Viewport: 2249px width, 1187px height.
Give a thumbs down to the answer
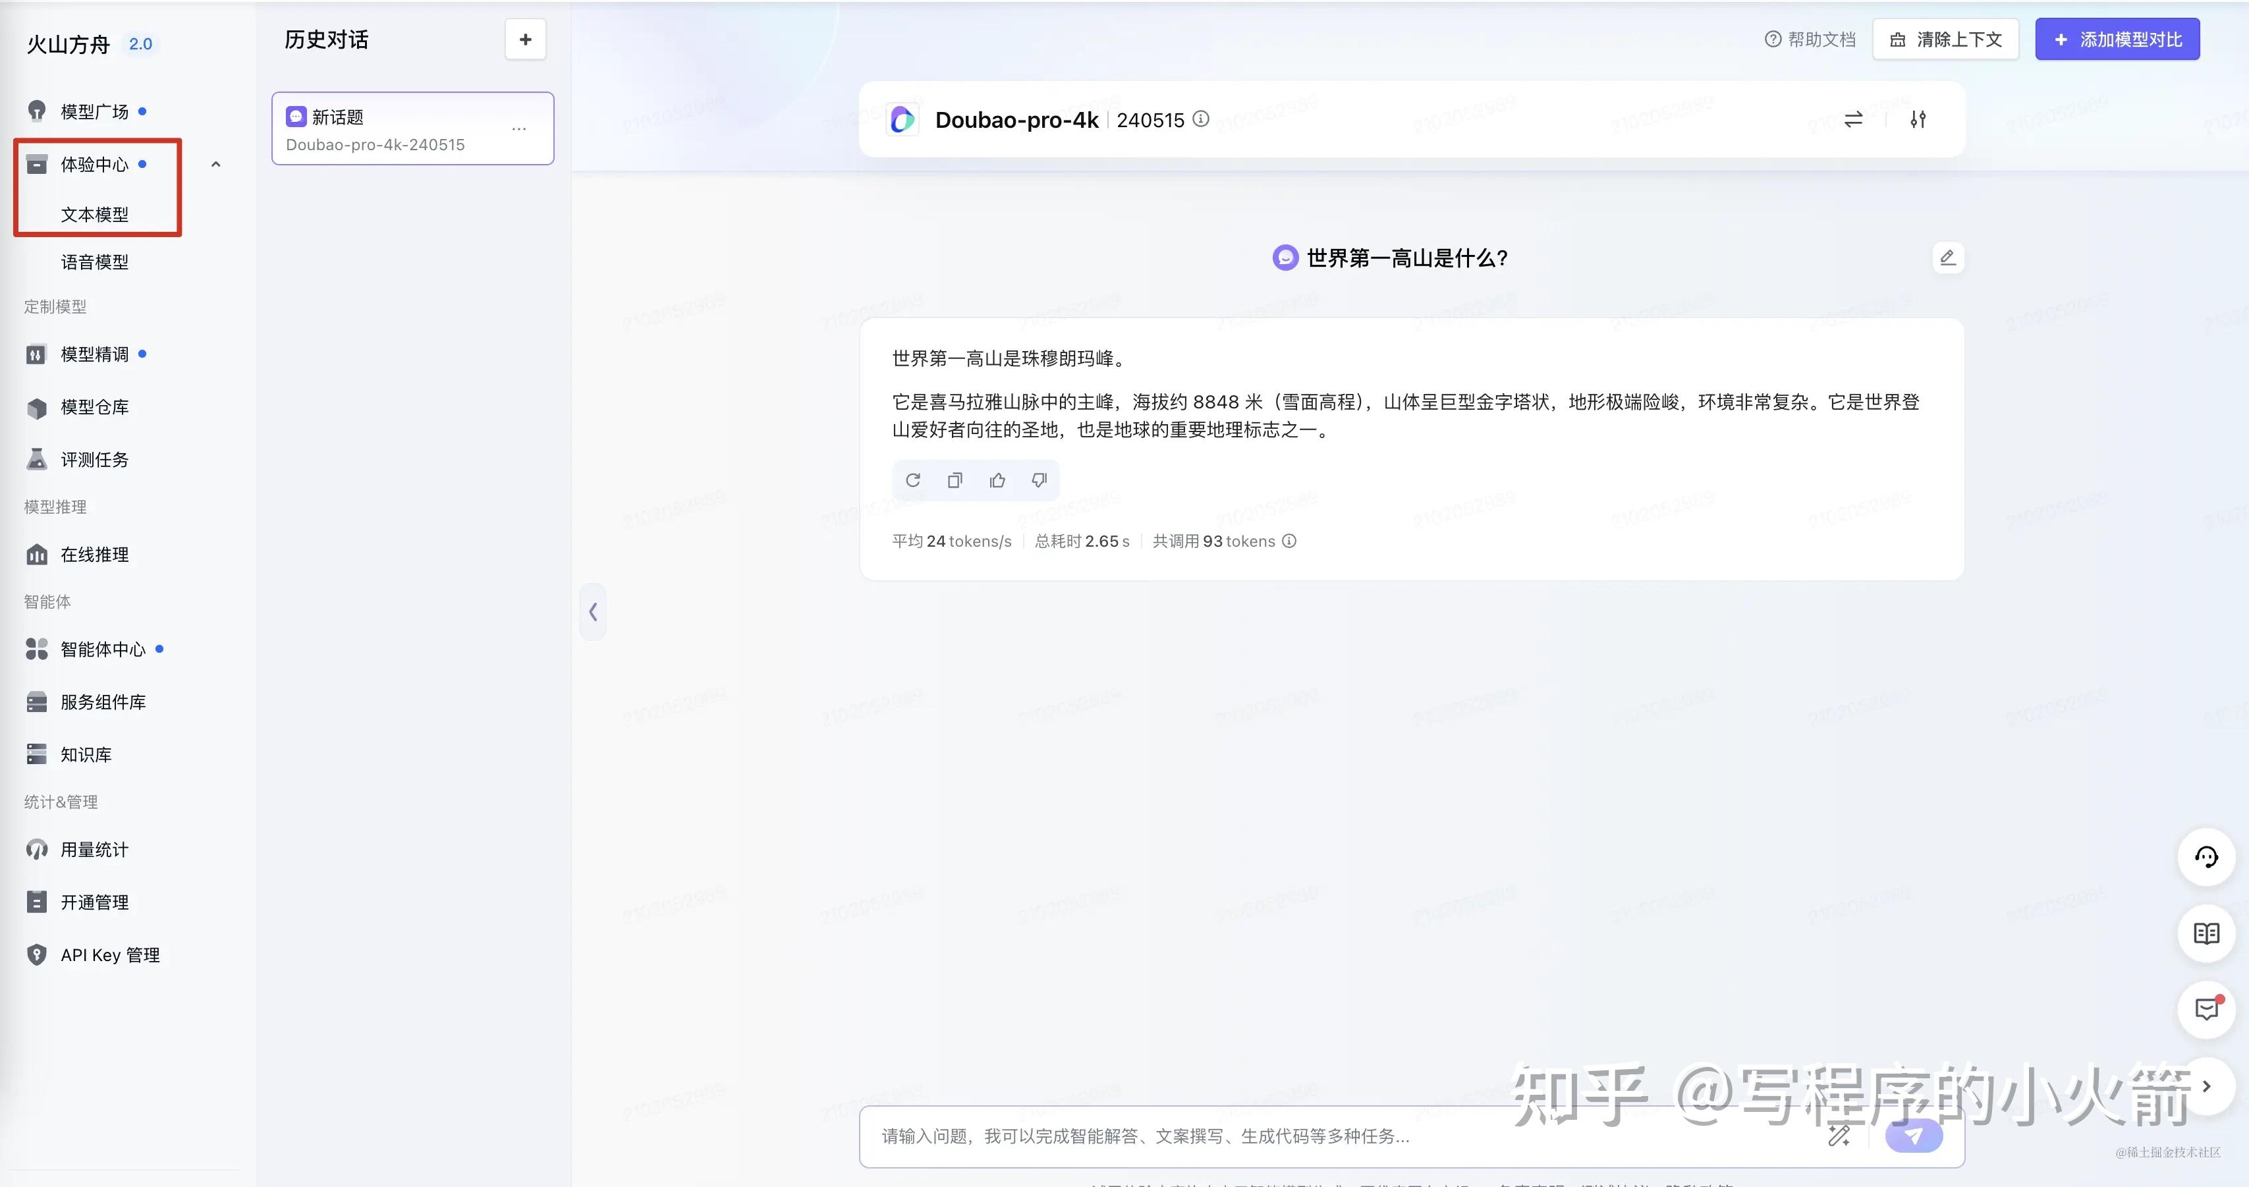1039,480
